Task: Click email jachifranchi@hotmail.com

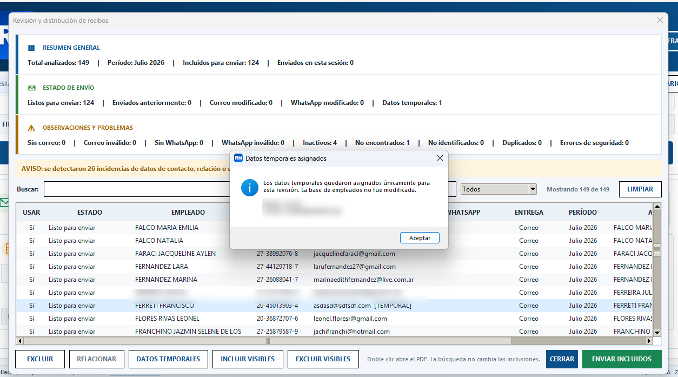Action: click(351, 332)
